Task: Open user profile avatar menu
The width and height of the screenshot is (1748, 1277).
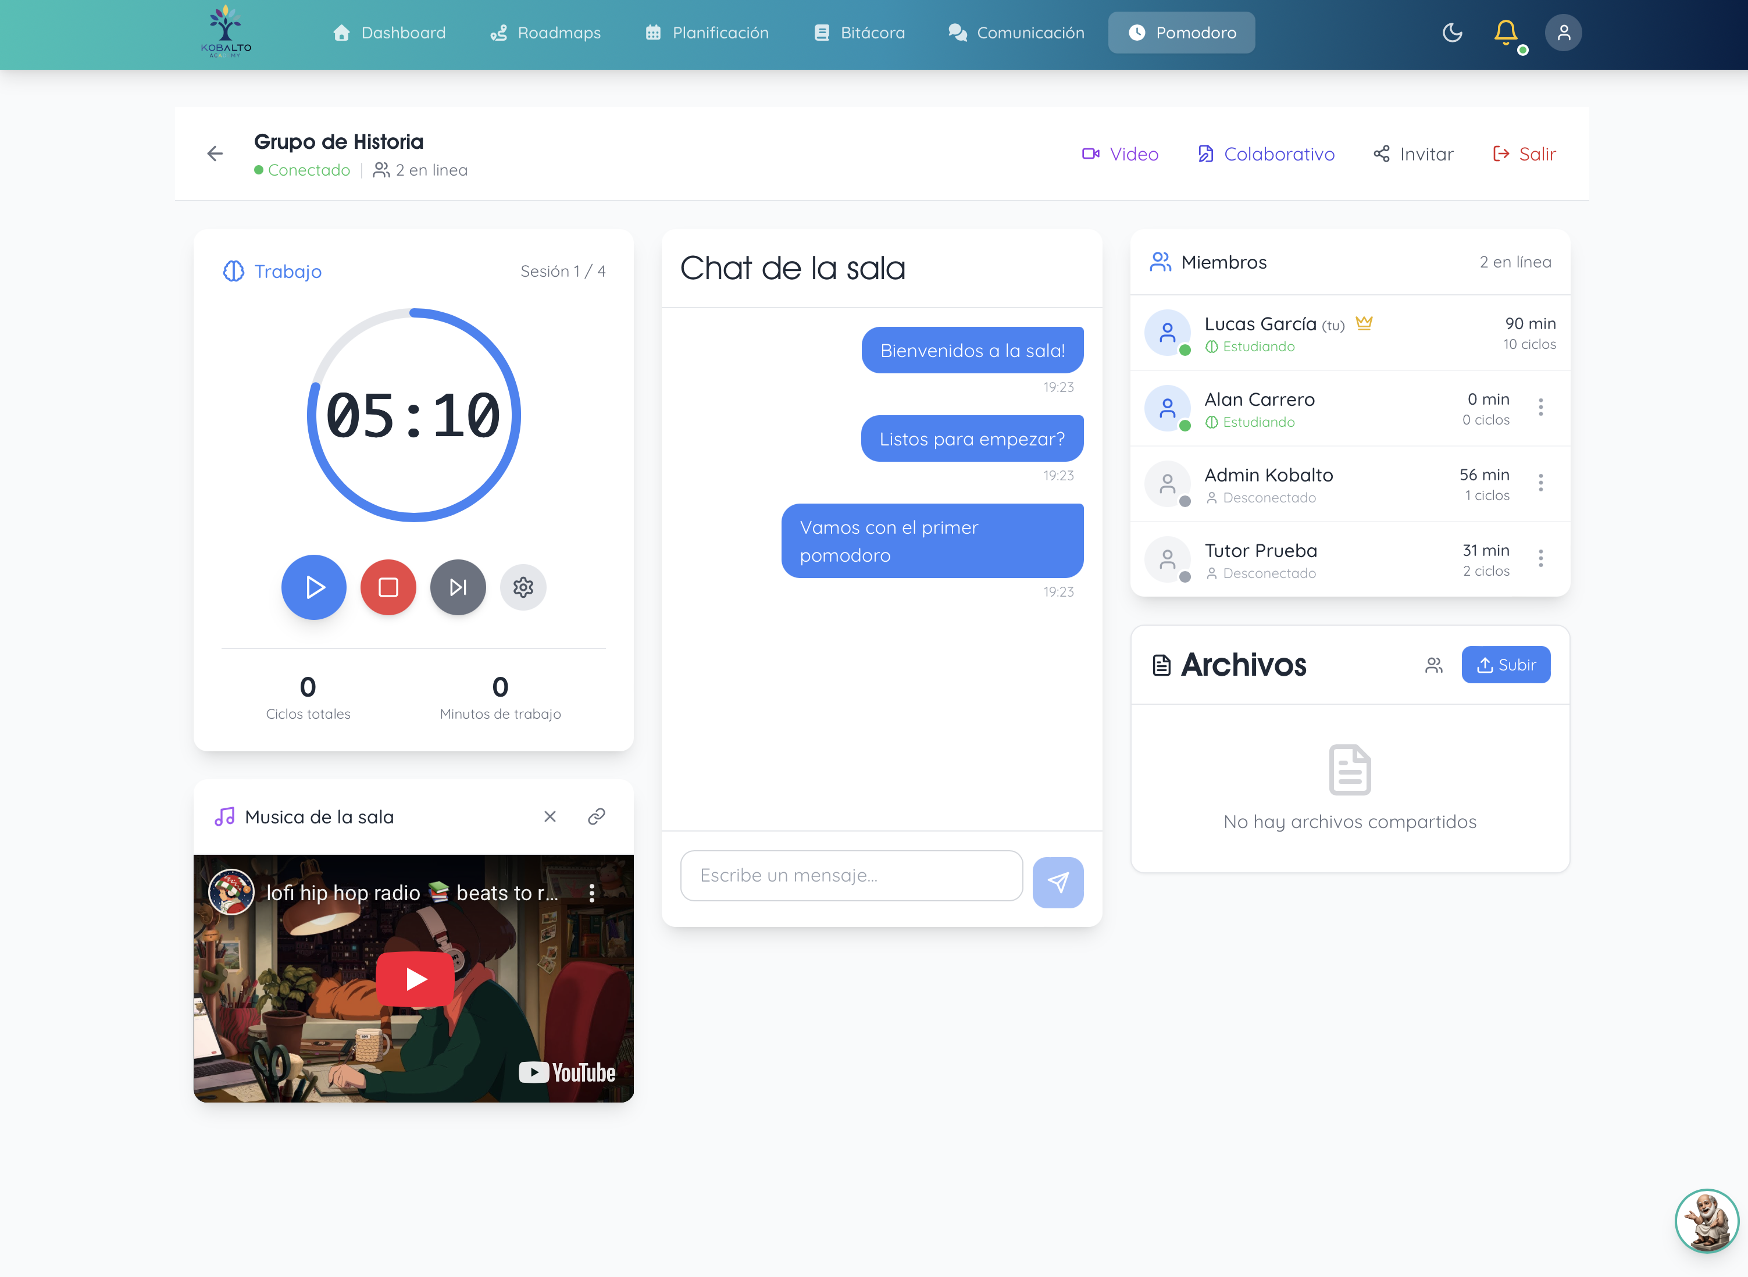Action: click(x=1563, y=33)
